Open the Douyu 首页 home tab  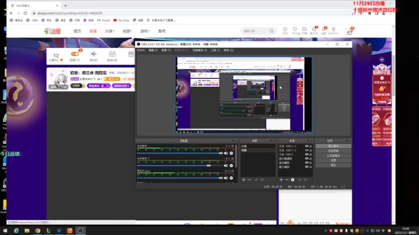coord(77,31)
